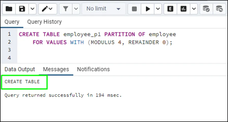Open the Edit pencil menu
228x122 pixels.
click(47, 9)
